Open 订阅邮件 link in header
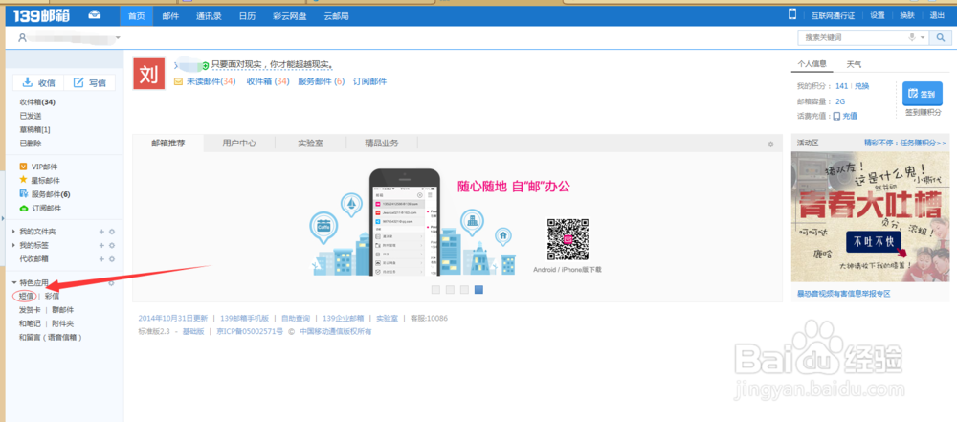Viewport: 957px width, 422px height. pos(369,81)
